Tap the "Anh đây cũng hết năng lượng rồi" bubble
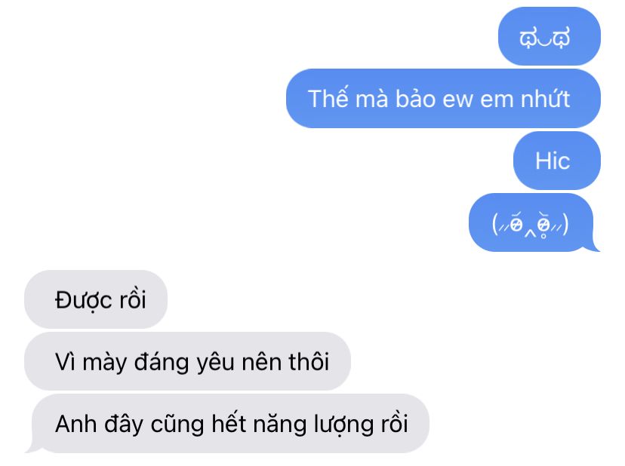The height and width of the screenshot is (466, 625). point(230,423)
